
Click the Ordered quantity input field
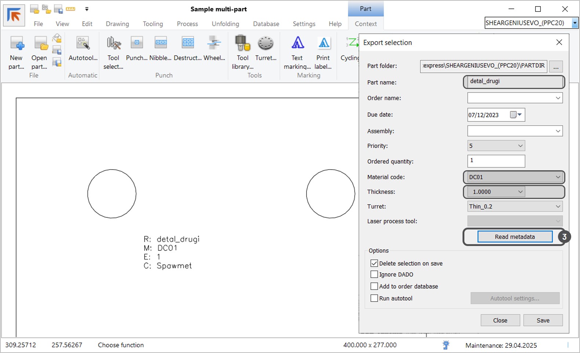pos(496,161)
